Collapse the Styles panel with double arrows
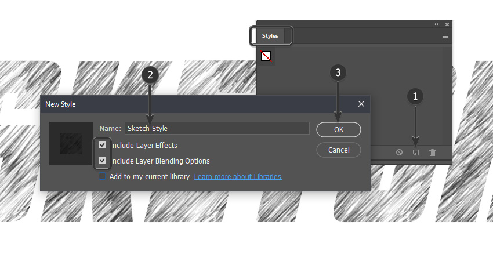The image size is (493, 254). [436, 24]
